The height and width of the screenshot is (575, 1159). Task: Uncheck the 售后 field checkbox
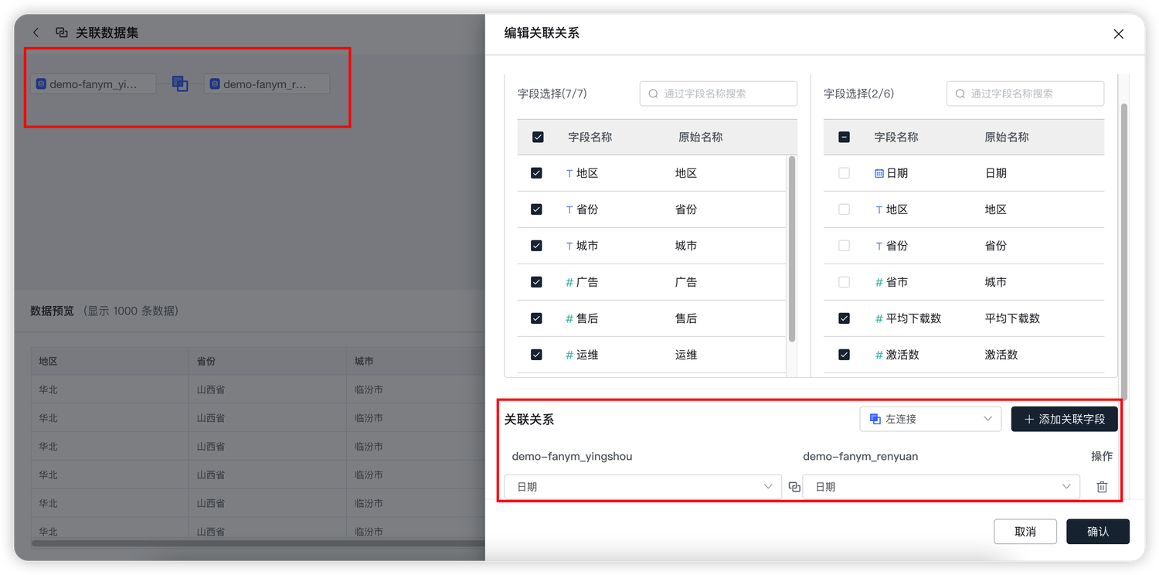point(536,318)
